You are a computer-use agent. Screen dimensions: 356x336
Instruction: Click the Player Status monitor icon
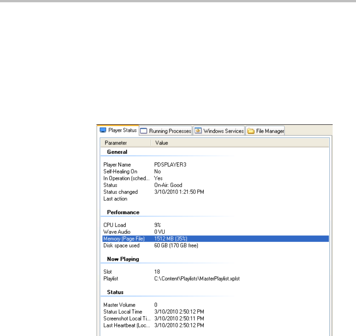[x=103, y=130]
